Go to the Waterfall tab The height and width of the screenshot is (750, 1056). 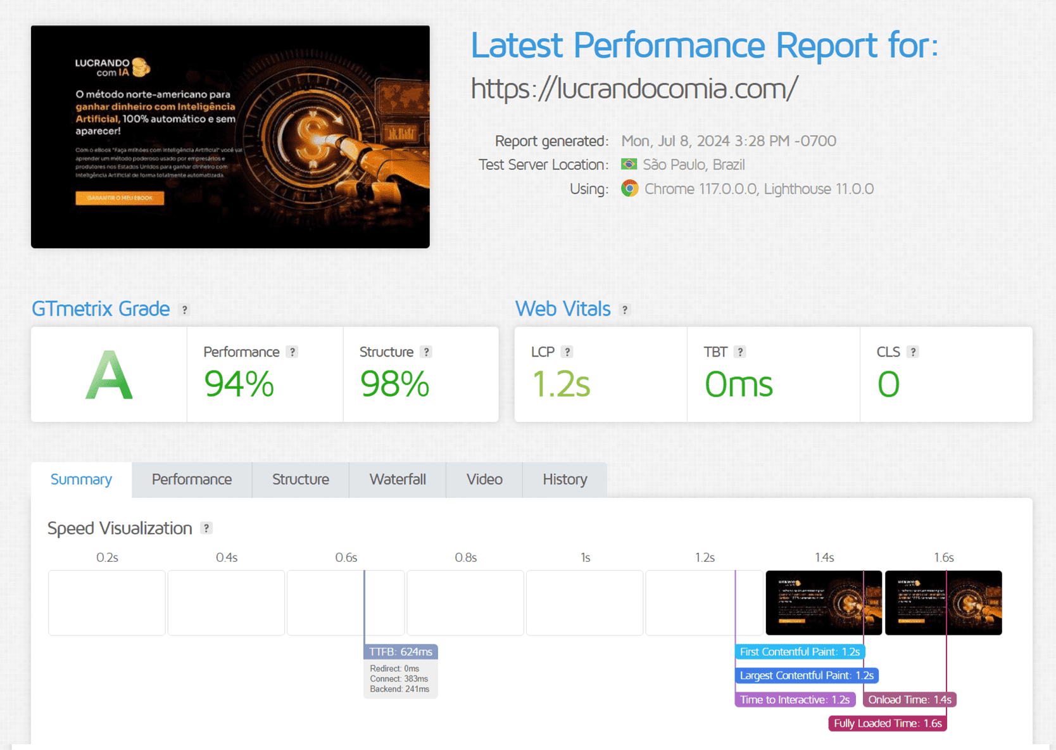[398, 480]
